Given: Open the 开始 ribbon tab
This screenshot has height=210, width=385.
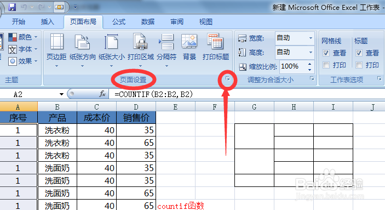Looking at the screenshot, I should pos(19,21).
